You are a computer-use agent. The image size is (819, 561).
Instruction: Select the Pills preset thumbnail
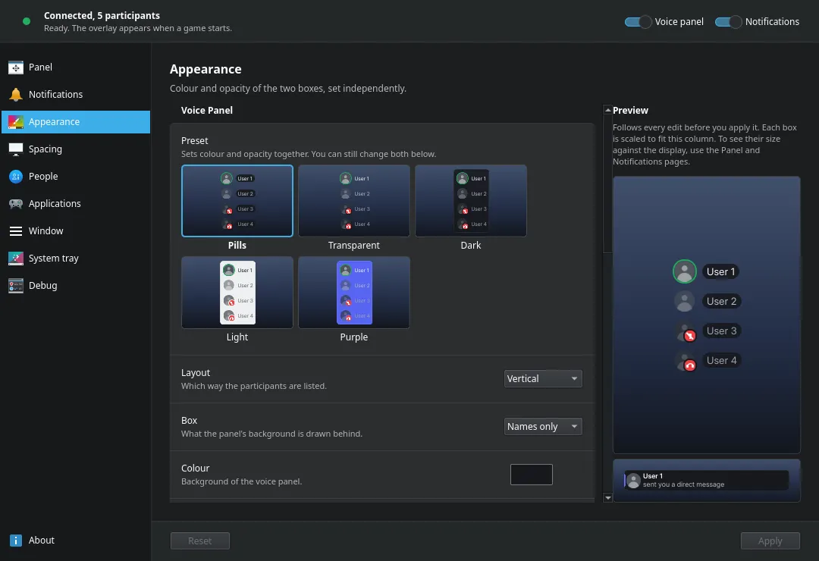click(x=237, y=201)
